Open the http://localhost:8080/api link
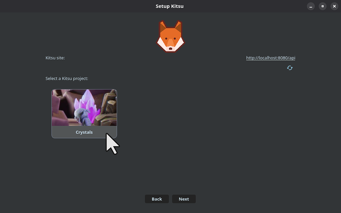 coord(271,58)
